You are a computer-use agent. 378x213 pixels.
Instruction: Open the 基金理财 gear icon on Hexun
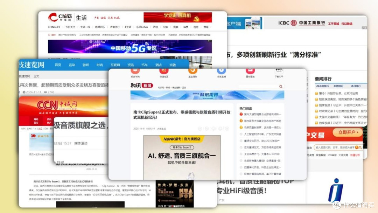pyautogui.click(x=192, y=71)
